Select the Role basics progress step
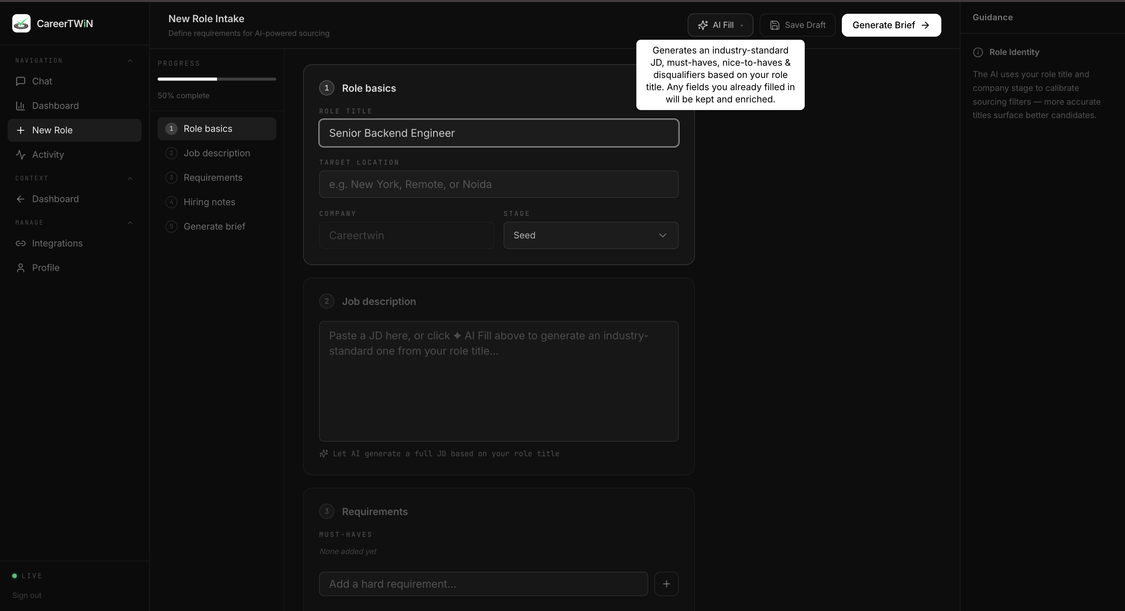This screenshot has height=611, width=1125. tap(217, 129)
